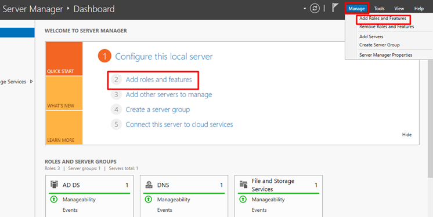Image resolution: width=433 pixels, height=217 pixels.
Task: Click the DNS role icon
Action: [x=149, y=185]
